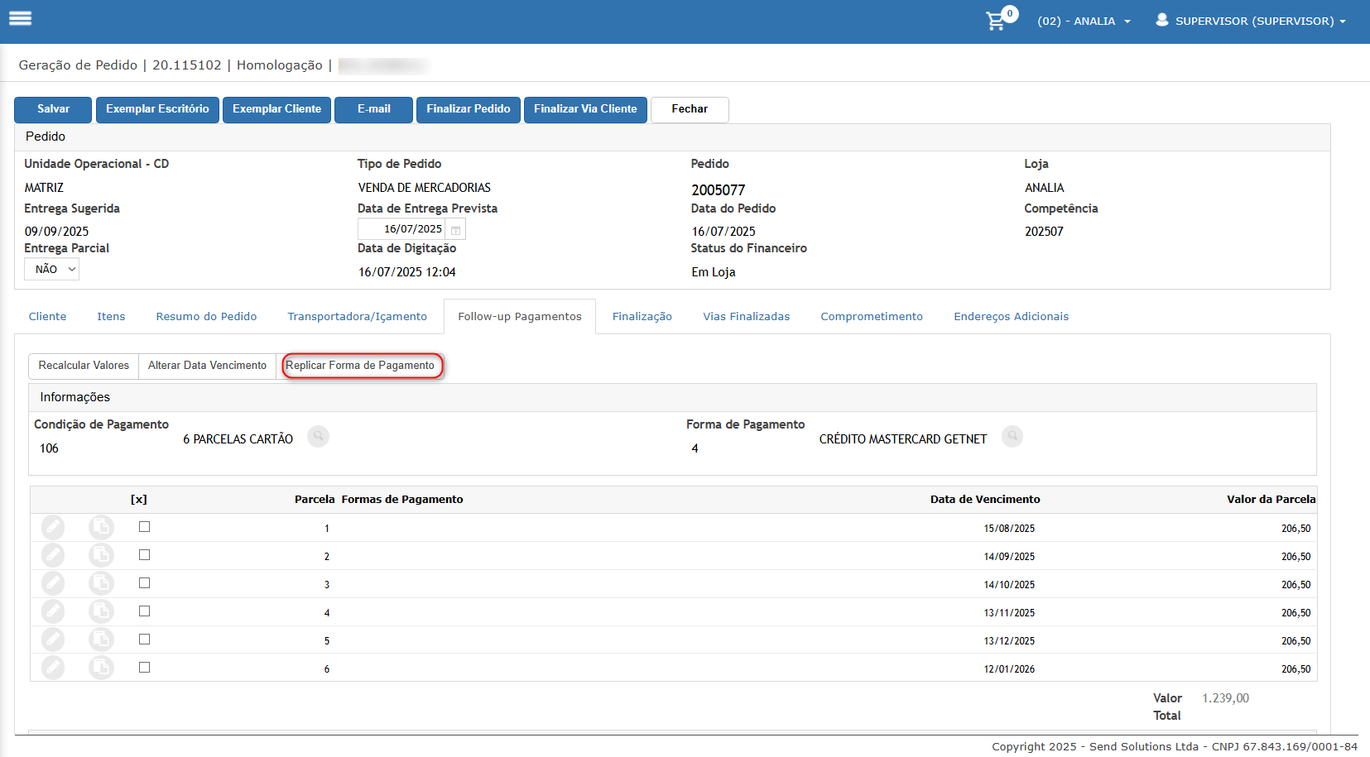The width and height of the screenshot is (1370, 757).
Task: Click the copy icon for parcela 5
Action: (101, 640)
